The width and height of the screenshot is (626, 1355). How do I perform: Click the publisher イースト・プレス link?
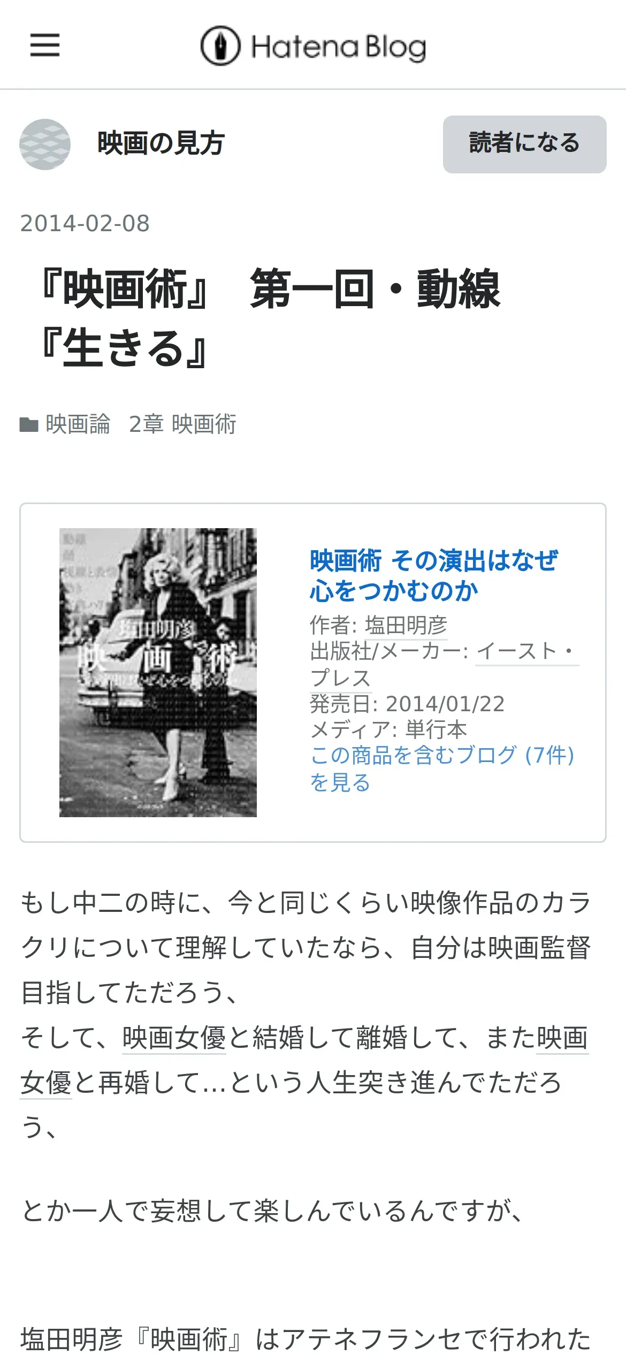(x=445, y=664)
